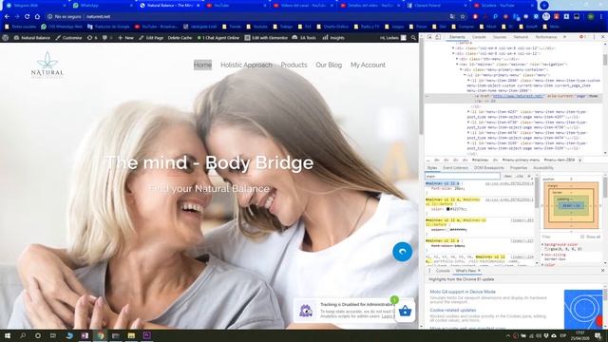Switch to DevTools Network tab
The image size is (608, 342).
click(x=521, y=37)
